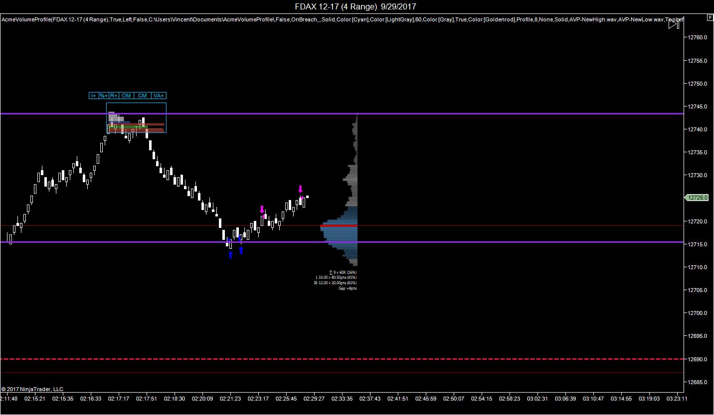Click the © 2017 NinjaTrader, LLC text

(x=32, y=388)
